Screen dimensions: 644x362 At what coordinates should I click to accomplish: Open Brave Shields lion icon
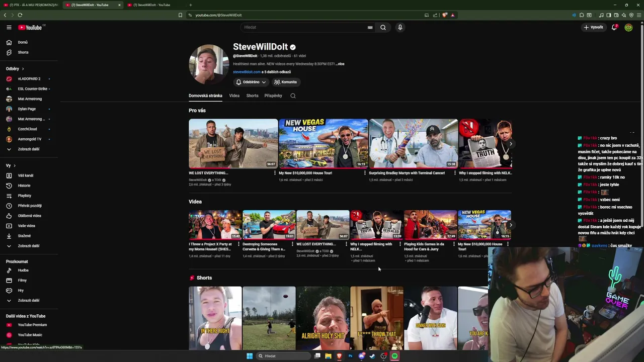click(445, 15)
